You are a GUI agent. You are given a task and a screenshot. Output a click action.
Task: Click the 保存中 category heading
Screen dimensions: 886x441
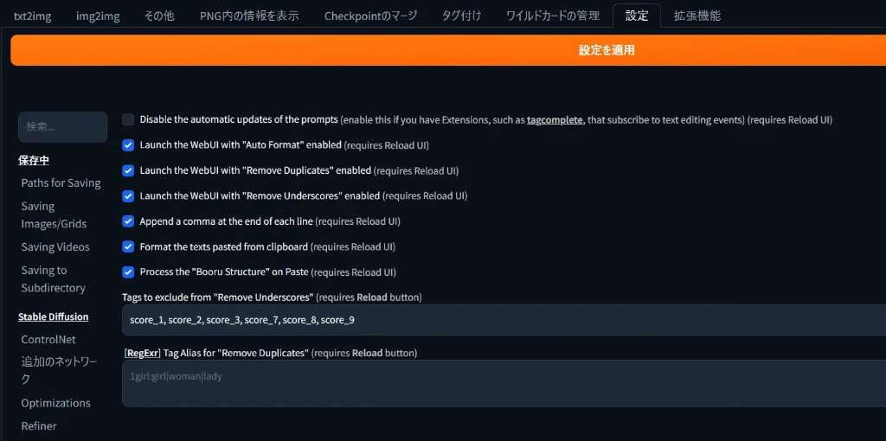(x=34, y=161)
